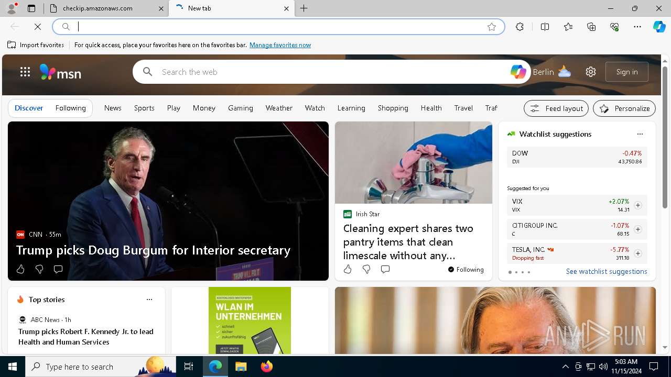Open File Explorer from taskbar
The width and height of the screenshot is (671, 377).
[241, 367]
